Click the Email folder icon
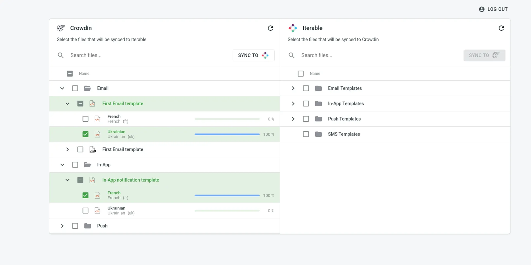This screenshot has height=265, width=531. [87, 88]
